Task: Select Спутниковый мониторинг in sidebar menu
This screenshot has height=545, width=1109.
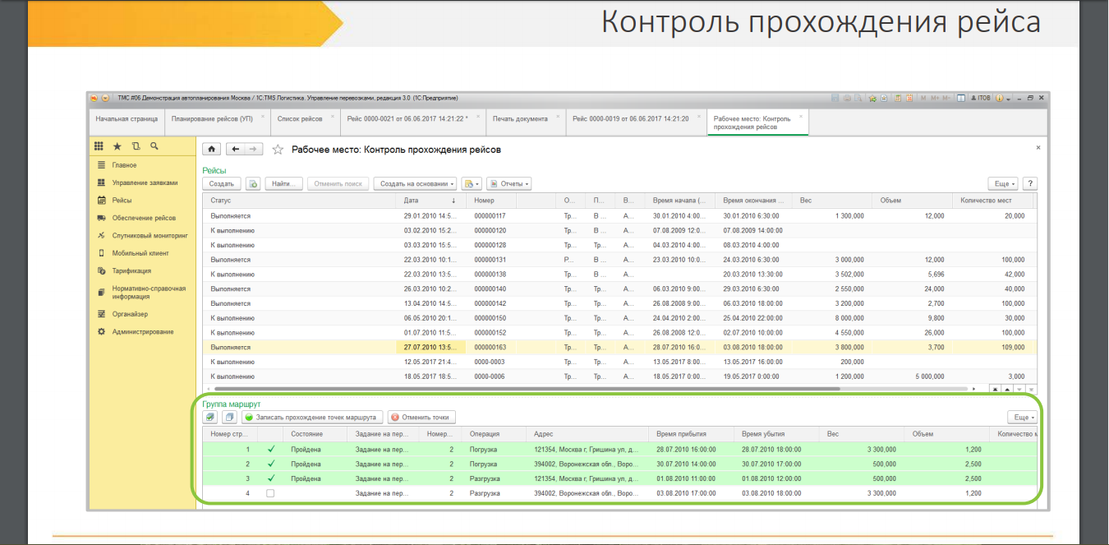Action: coord(150,234)
